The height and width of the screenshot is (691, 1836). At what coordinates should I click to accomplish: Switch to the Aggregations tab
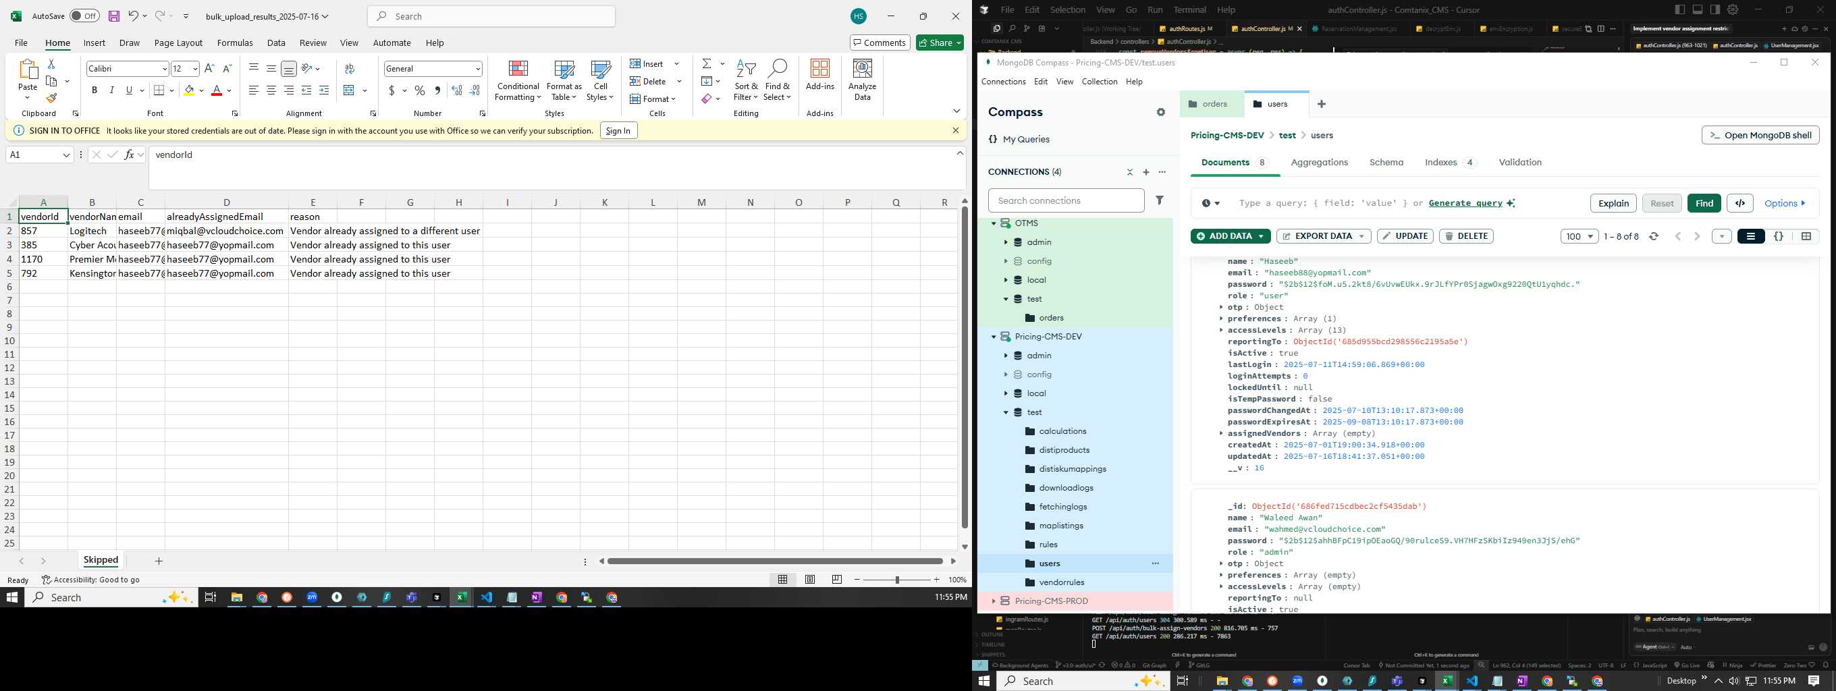coord(1319,163)
